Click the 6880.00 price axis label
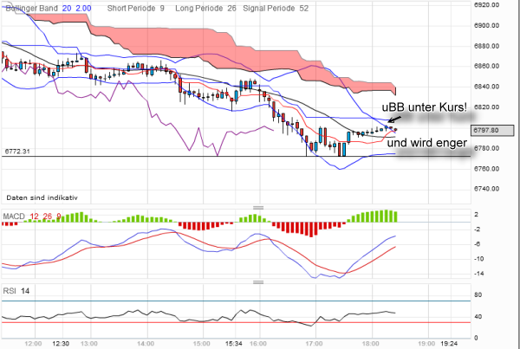 (x=487, y=46)
